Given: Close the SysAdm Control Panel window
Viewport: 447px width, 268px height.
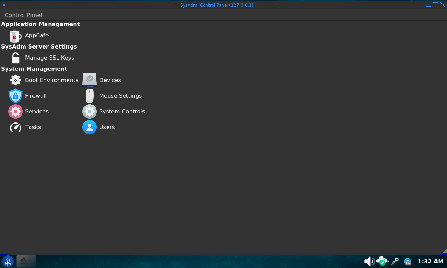Looking at the screenshot, I should (443, 5).
